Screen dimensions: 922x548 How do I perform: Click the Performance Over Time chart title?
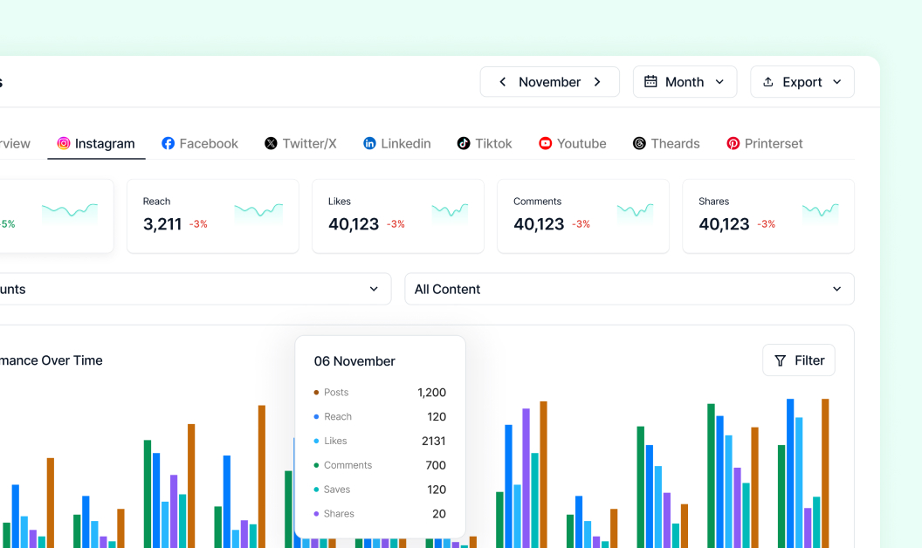point(52,360)
